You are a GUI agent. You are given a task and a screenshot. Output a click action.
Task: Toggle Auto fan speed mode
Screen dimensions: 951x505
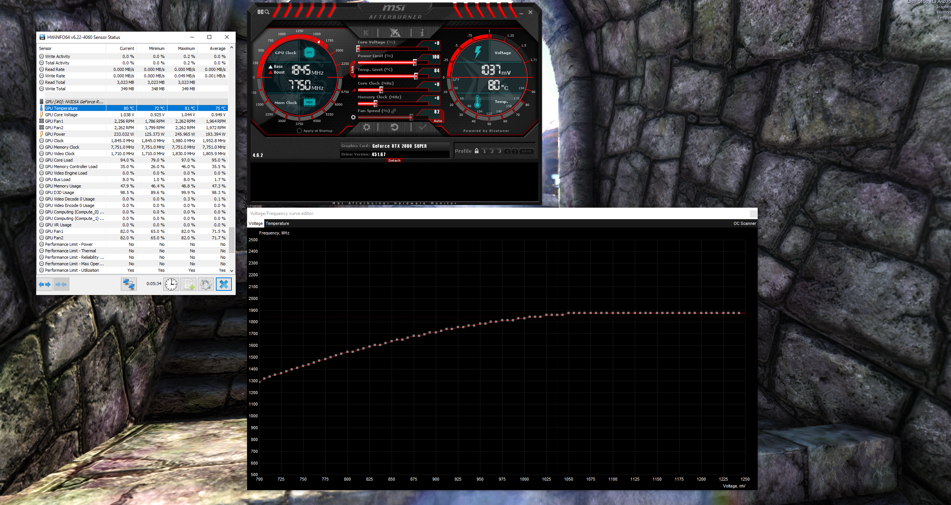click(438, 121)
